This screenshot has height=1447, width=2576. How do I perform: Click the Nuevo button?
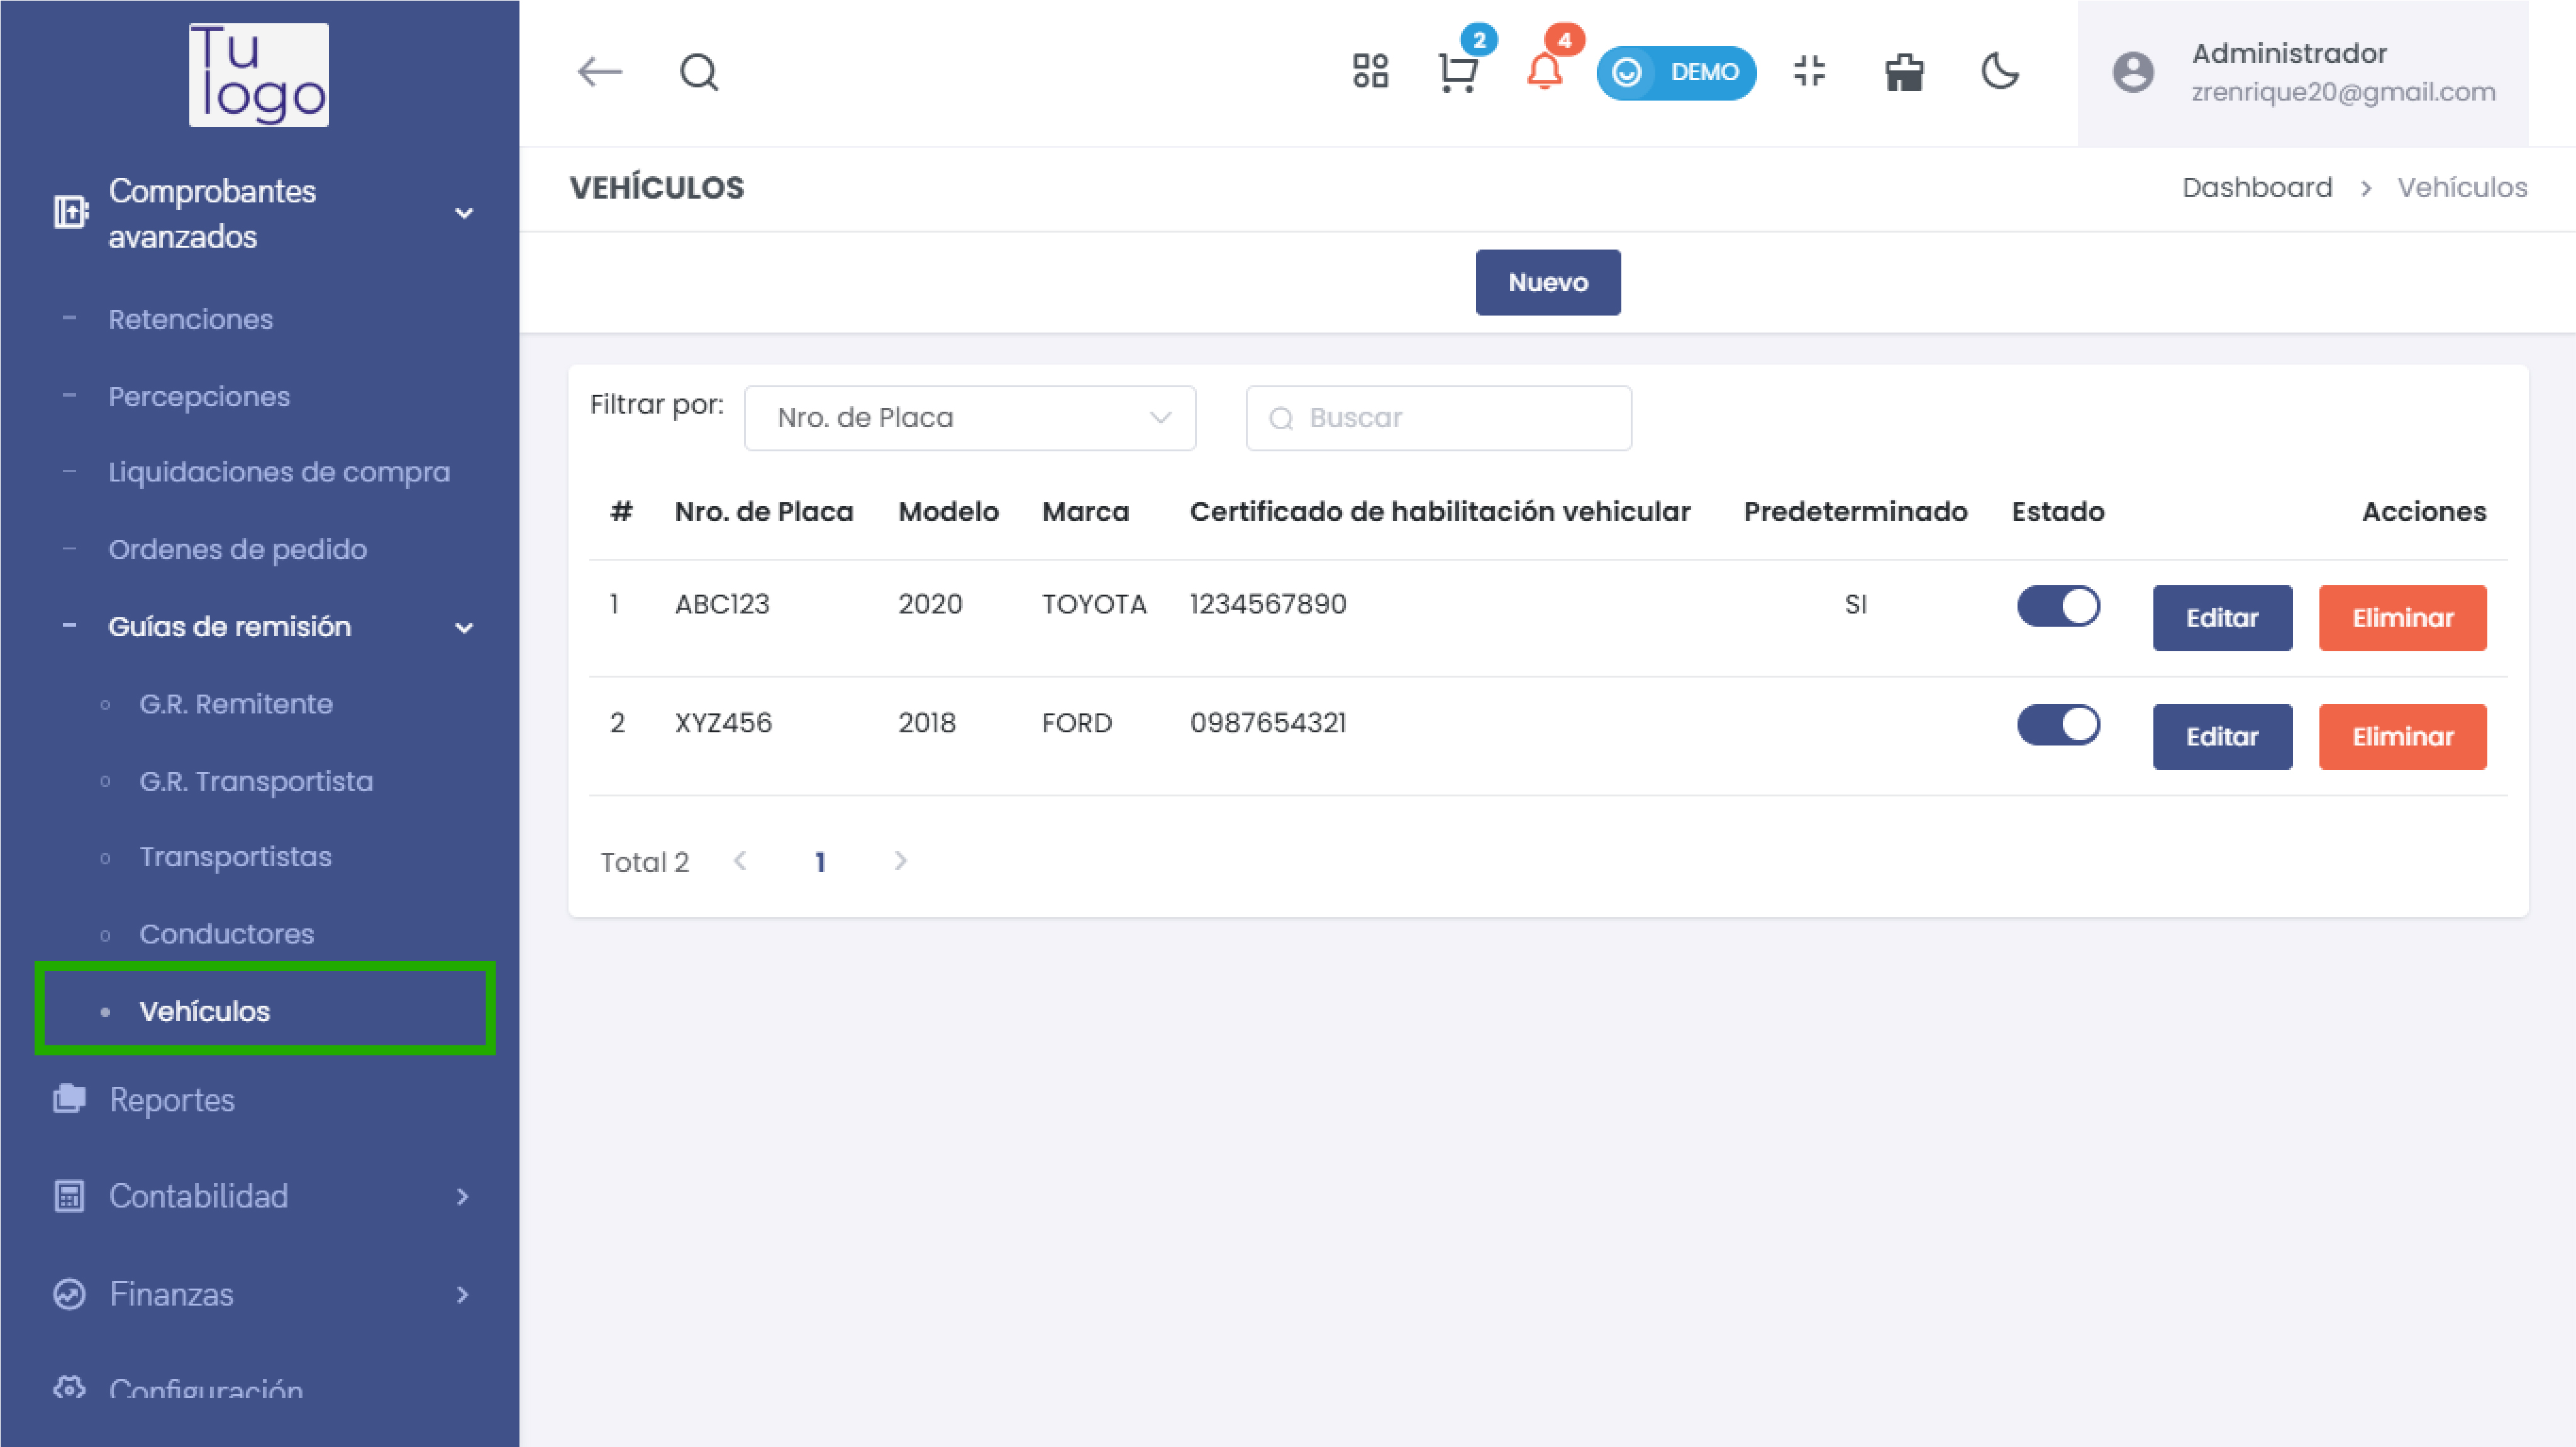click(1547, 282)
